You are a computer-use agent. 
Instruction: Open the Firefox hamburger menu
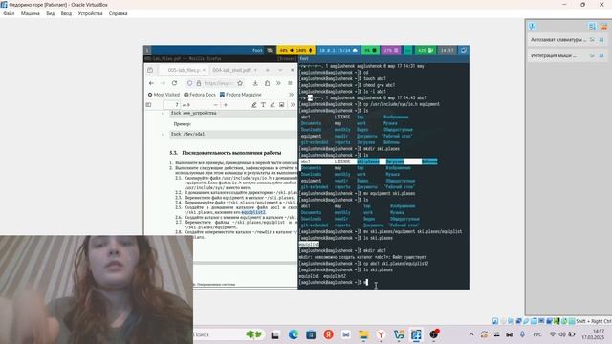(290, 83)
